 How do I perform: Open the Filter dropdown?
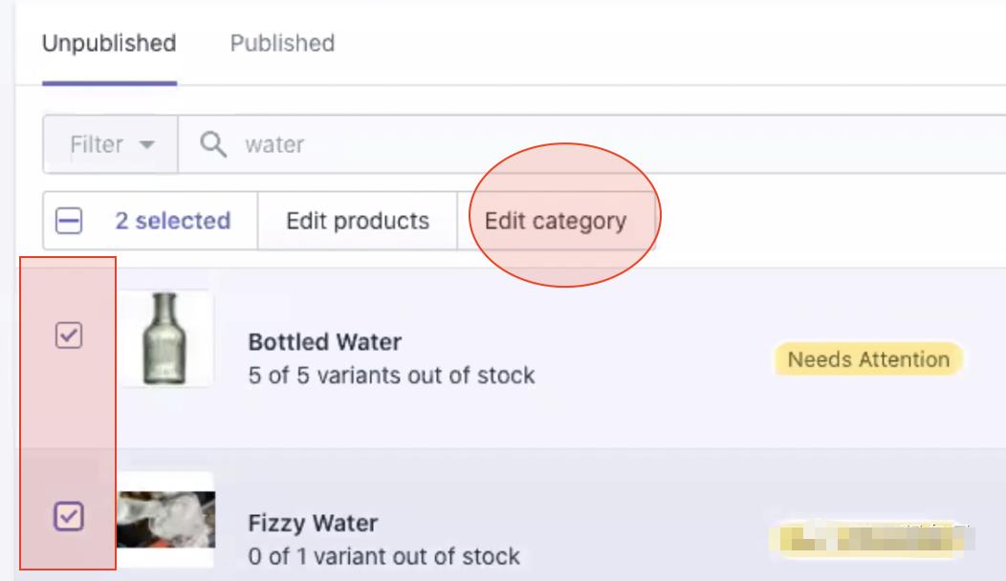click(111, 145)
